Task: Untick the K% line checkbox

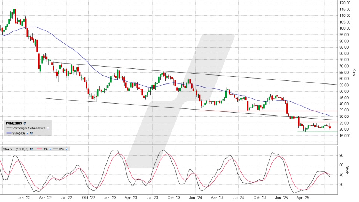Action: pyautogui.click(x=67, y=149)
